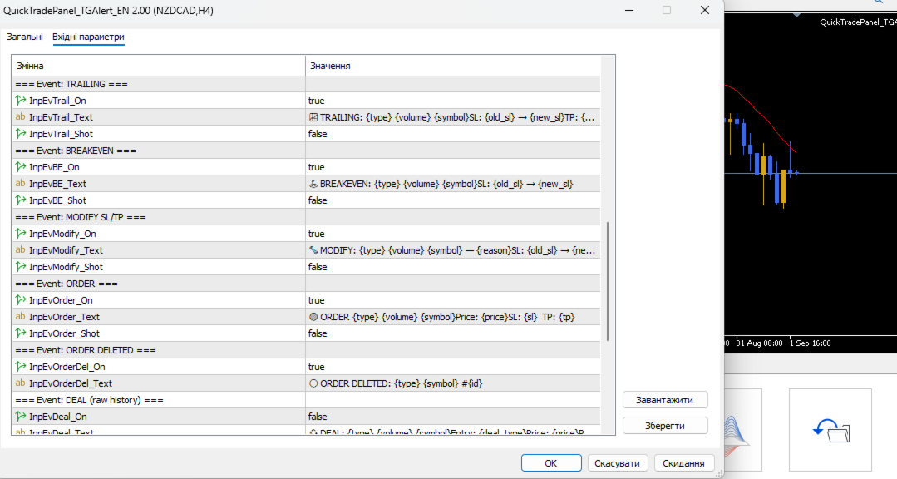Click the parameter list vertical scrollbar thumb

pyautogui.click(x=608, y=281)
